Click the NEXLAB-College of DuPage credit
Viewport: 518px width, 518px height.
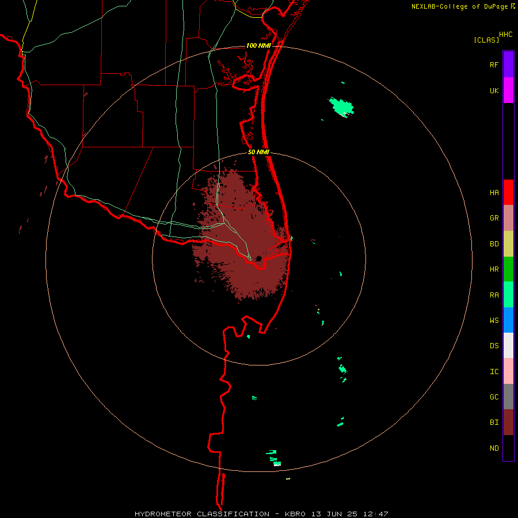point(460,6)
